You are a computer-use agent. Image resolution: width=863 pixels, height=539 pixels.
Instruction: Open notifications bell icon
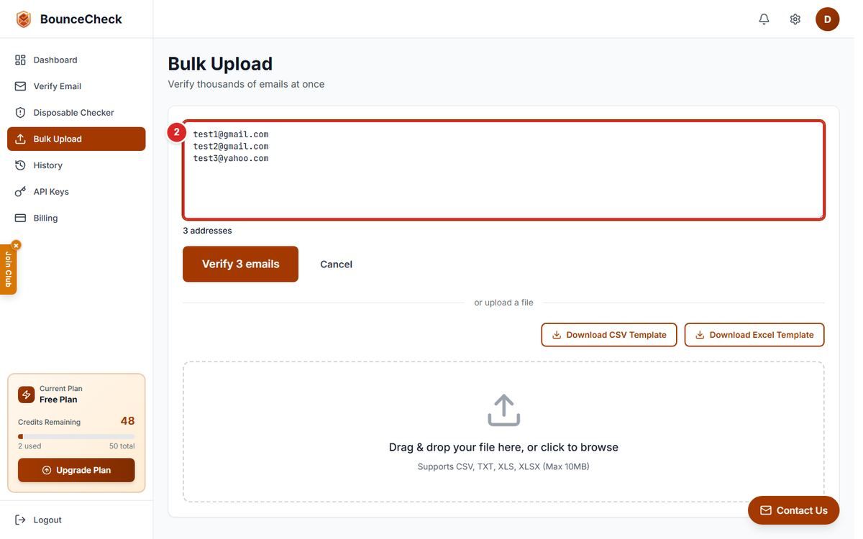764,19
